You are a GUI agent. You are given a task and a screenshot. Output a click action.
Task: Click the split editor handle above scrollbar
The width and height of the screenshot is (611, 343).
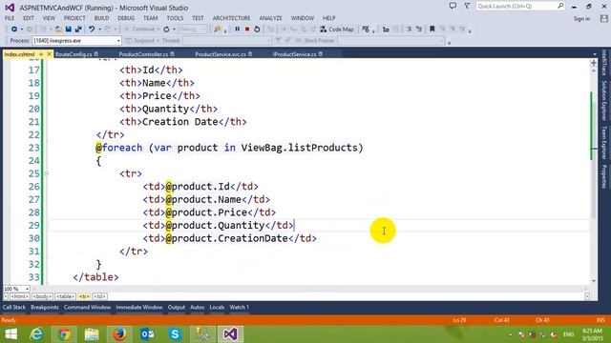click(594, 63)
